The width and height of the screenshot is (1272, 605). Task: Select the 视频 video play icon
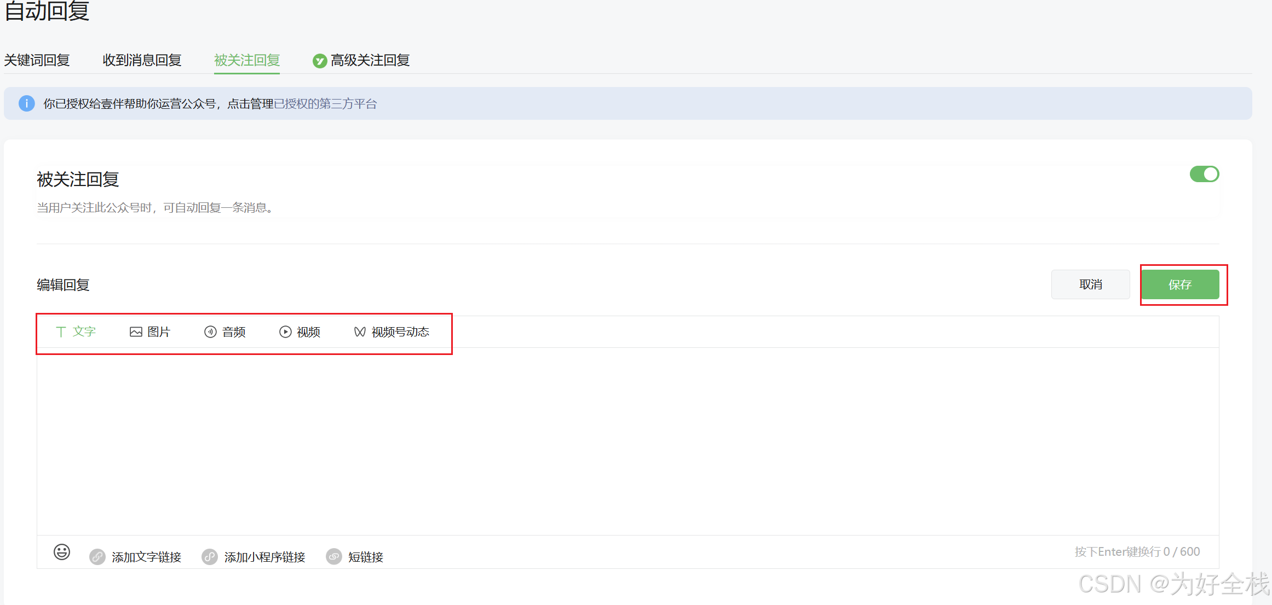click(285, 332)
